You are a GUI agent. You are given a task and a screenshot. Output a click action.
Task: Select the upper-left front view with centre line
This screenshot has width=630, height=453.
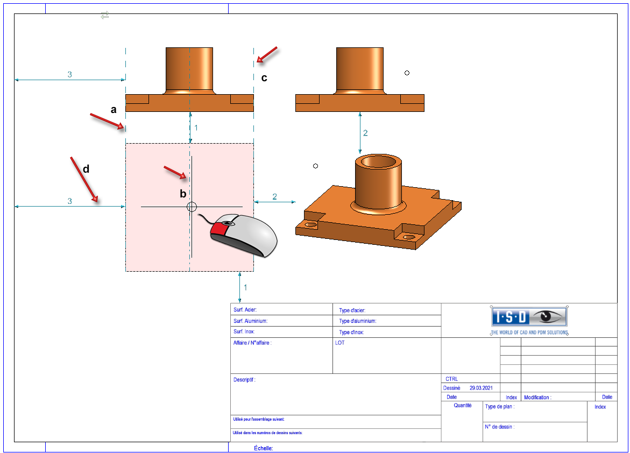click(x=189, y=80)
